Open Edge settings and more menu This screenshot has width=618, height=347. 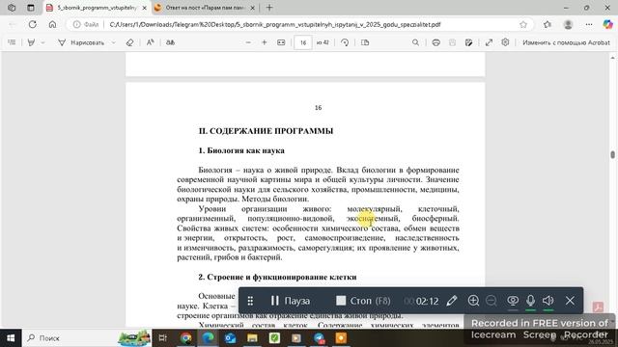pos(589,24)
